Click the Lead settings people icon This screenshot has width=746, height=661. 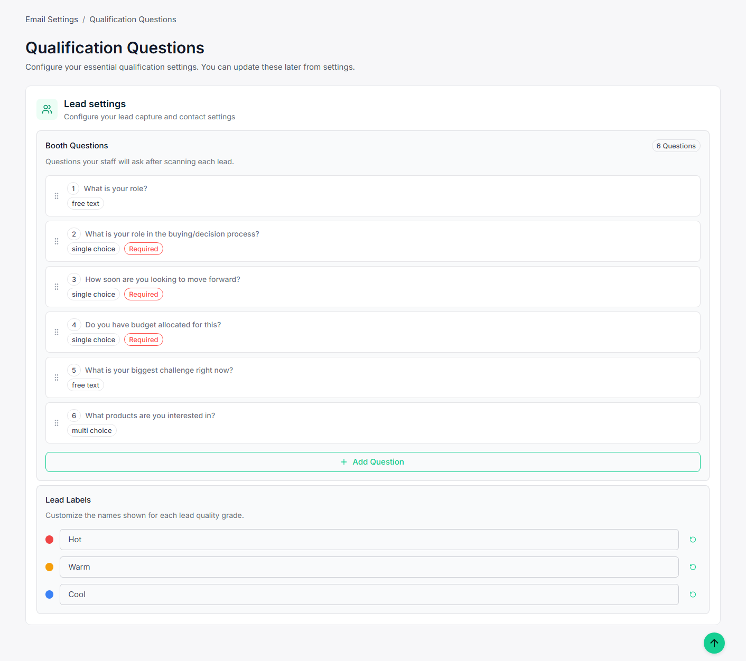click(47, 109)
